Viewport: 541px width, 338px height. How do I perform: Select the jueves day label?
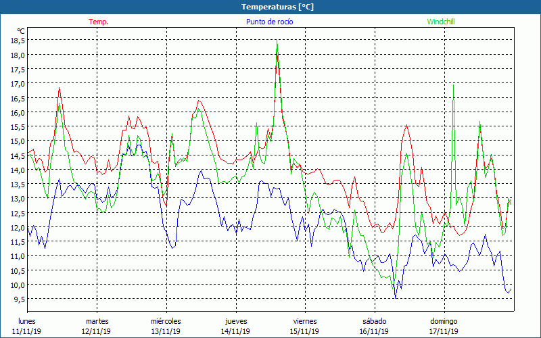(236, 321)
